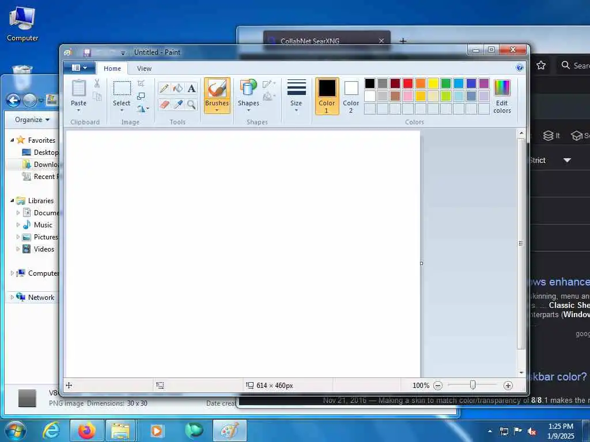
Task: Click the Paint vertical scrollbar down arrow
Action: click(521, 372)
